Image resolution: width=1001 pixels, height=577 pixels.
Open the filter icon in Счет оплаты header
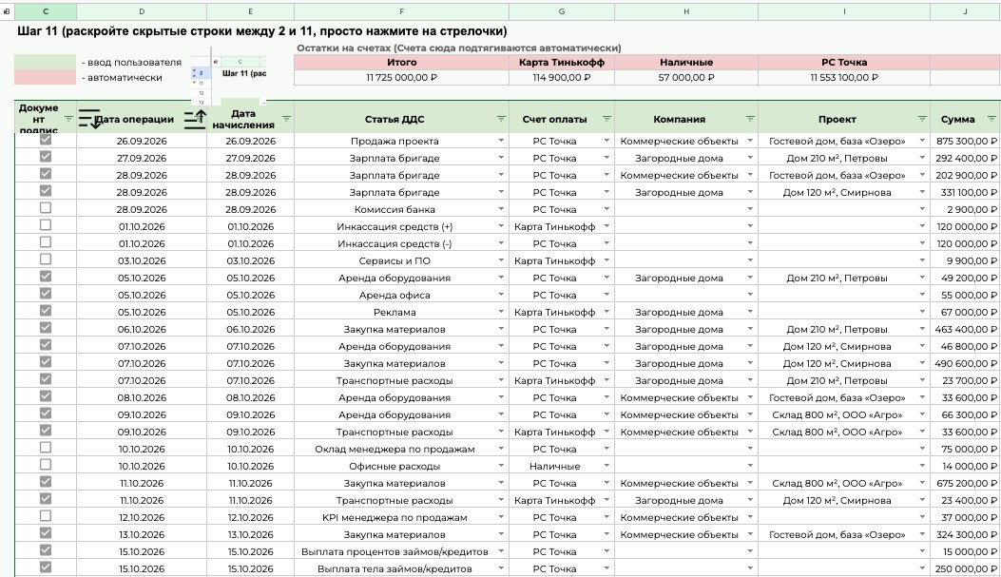pyautogui.click(x=606, y=120)
